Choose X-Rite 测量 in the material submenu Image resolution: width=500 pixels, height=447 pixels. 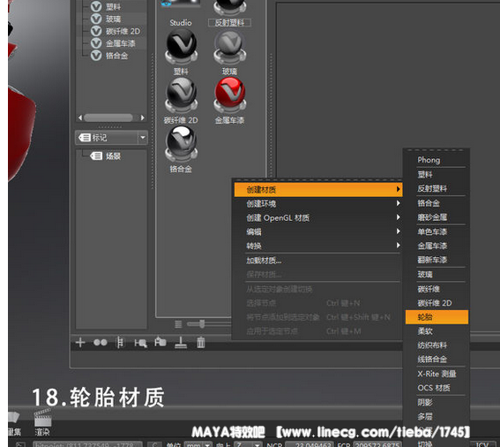437,374
